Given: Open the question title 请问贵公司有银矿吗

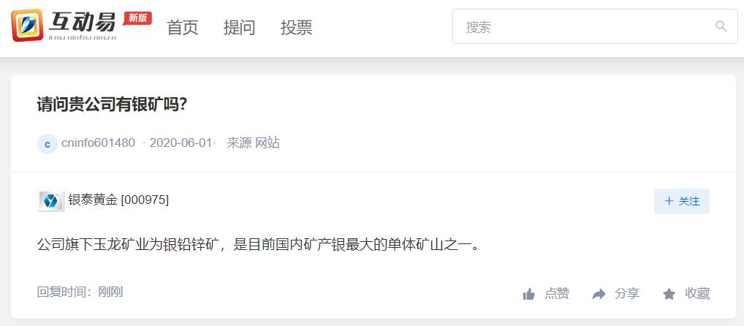Looking at the screenshot, I should click(x=112, y=105).
